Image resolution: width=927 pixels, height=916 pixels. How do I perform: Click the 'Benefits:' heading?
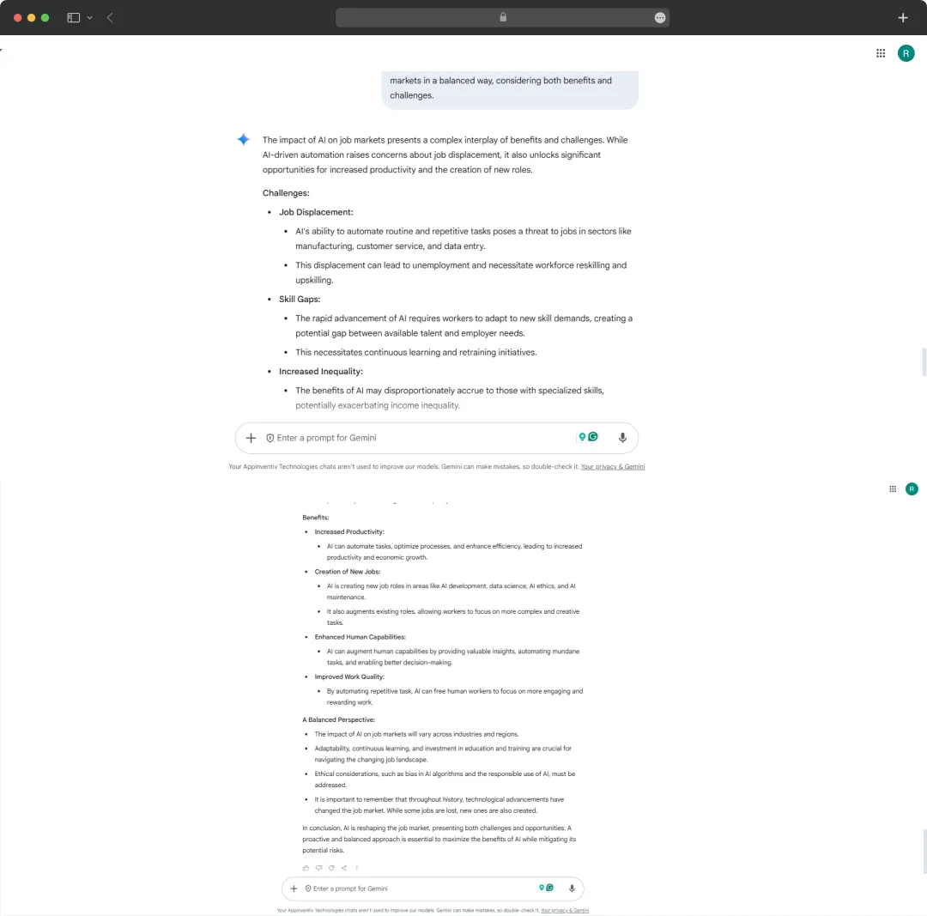[x=316, y=518]
